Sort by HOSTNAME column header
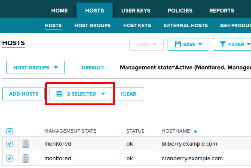This screenshot has width=251, height=168. (x=176, y=131)
